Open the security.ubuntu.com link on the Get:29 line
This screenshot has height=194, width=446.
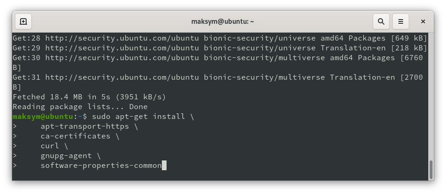[122, 48]
